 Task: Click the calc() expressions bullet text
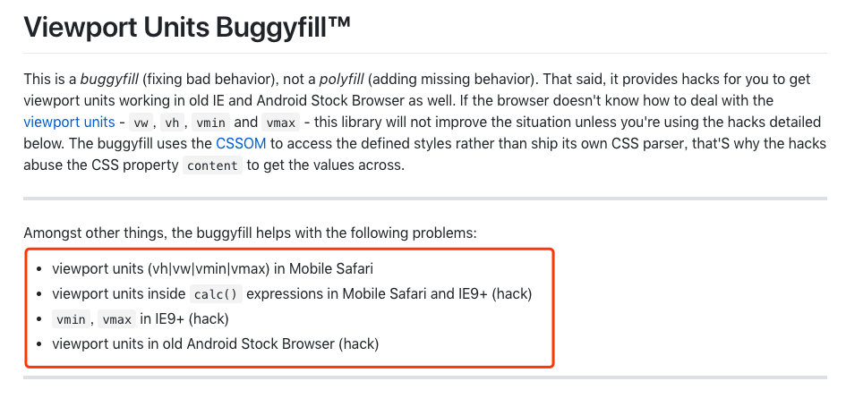pos(292,294)
